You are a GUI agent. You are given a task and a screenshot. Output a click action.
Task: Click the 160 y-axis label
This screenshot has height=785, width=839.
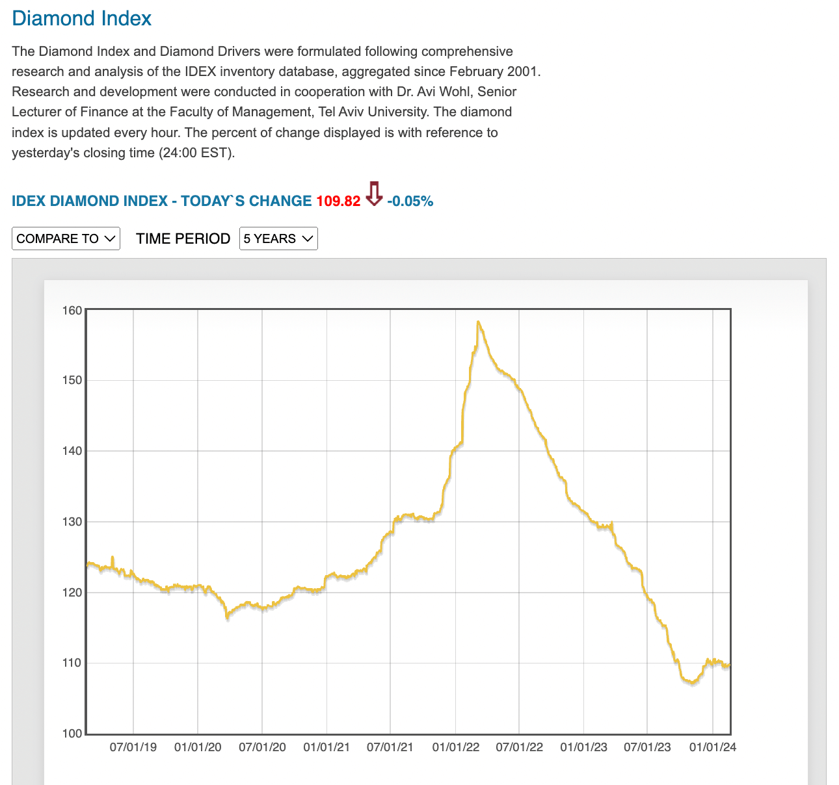click(73, 311)
